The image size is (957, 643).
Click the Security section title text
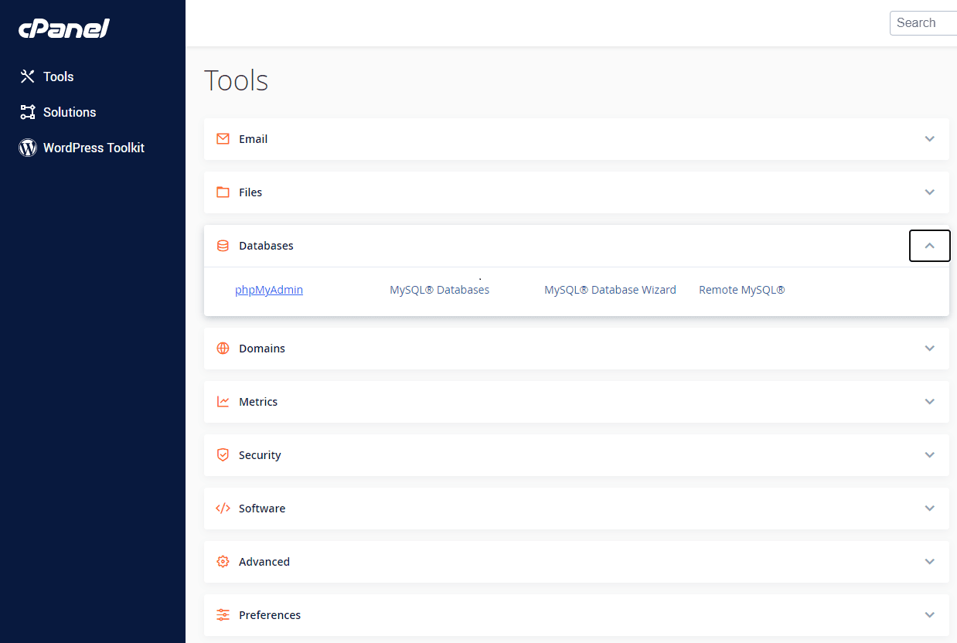click(260, 455)
